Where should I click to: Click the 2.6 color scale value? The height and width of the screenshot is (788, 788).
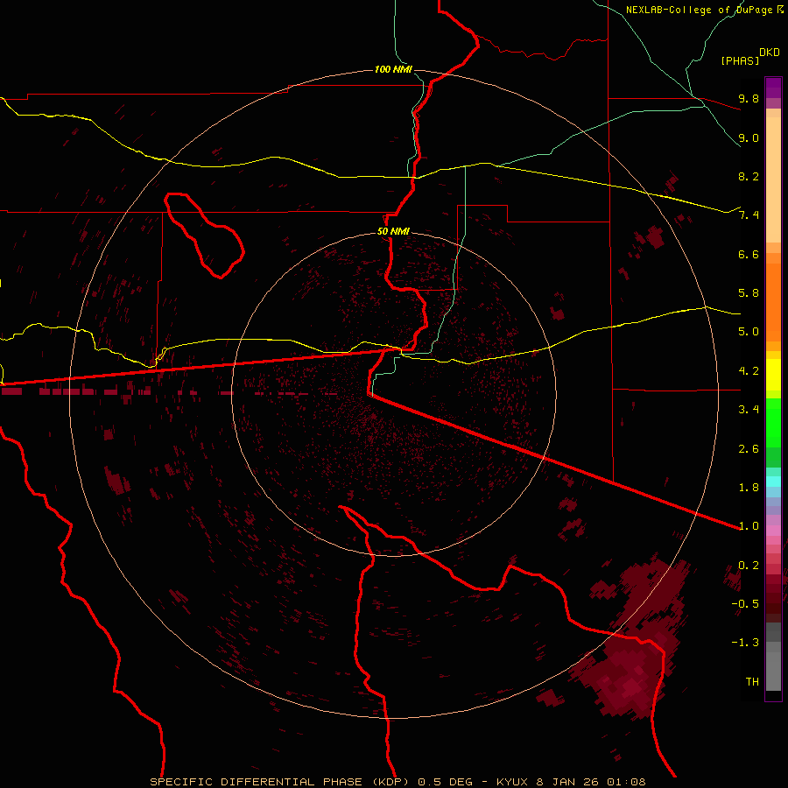(749, 449)
